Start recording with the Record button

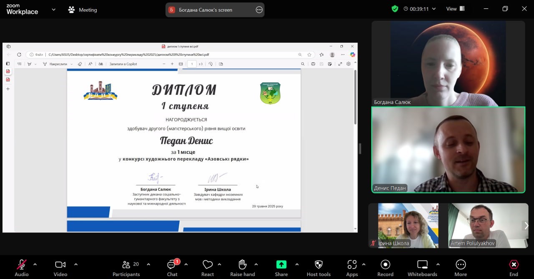(x=385, y=265)
